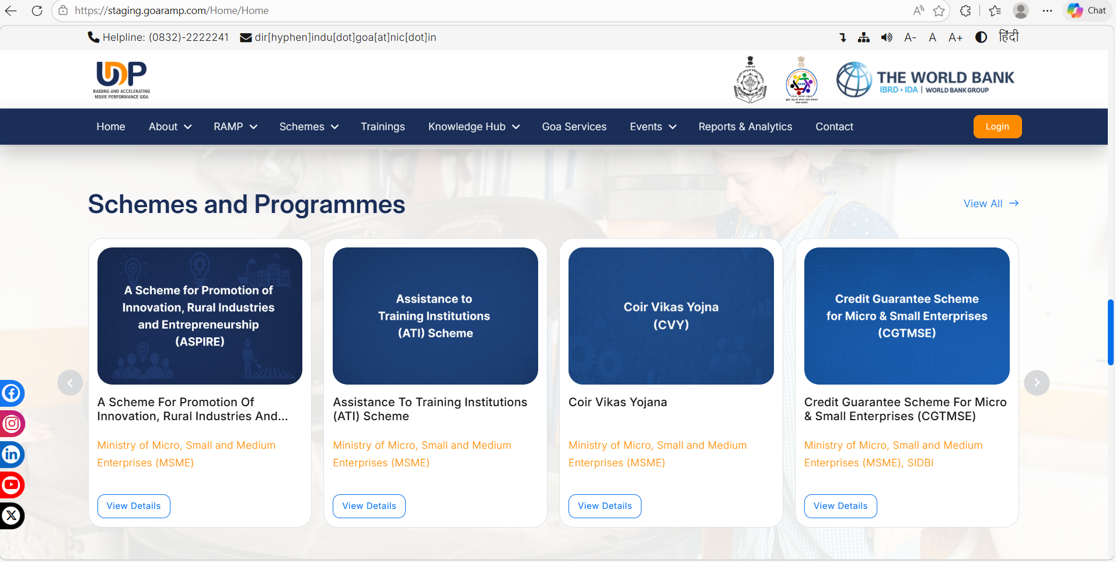Open the read aloud icon in address bar
Screen dimensions: 1116x562
919,11
